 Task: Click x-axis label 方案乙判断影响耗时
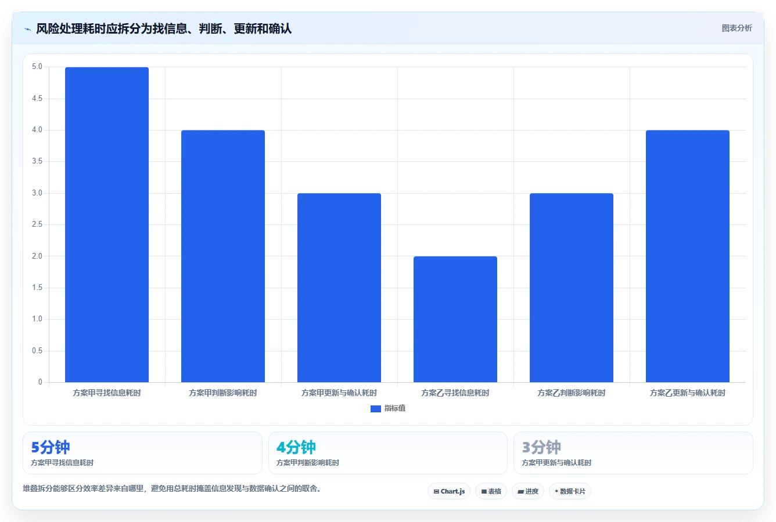coord(572,393)
